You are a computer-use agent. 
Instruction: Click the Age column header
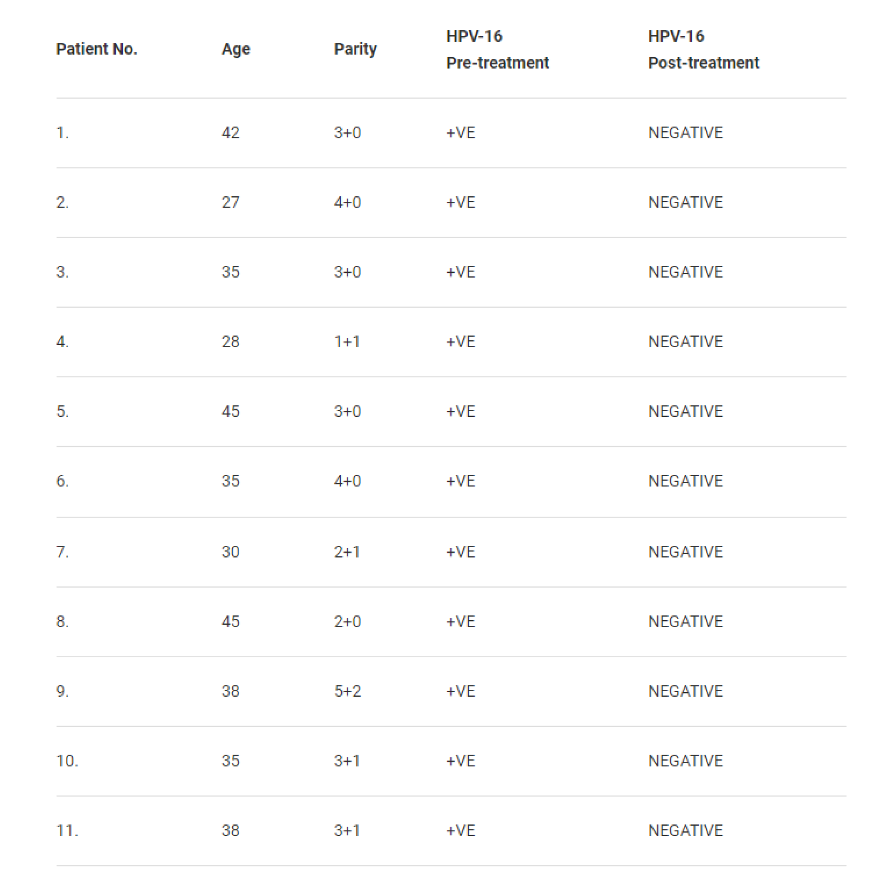236,49
